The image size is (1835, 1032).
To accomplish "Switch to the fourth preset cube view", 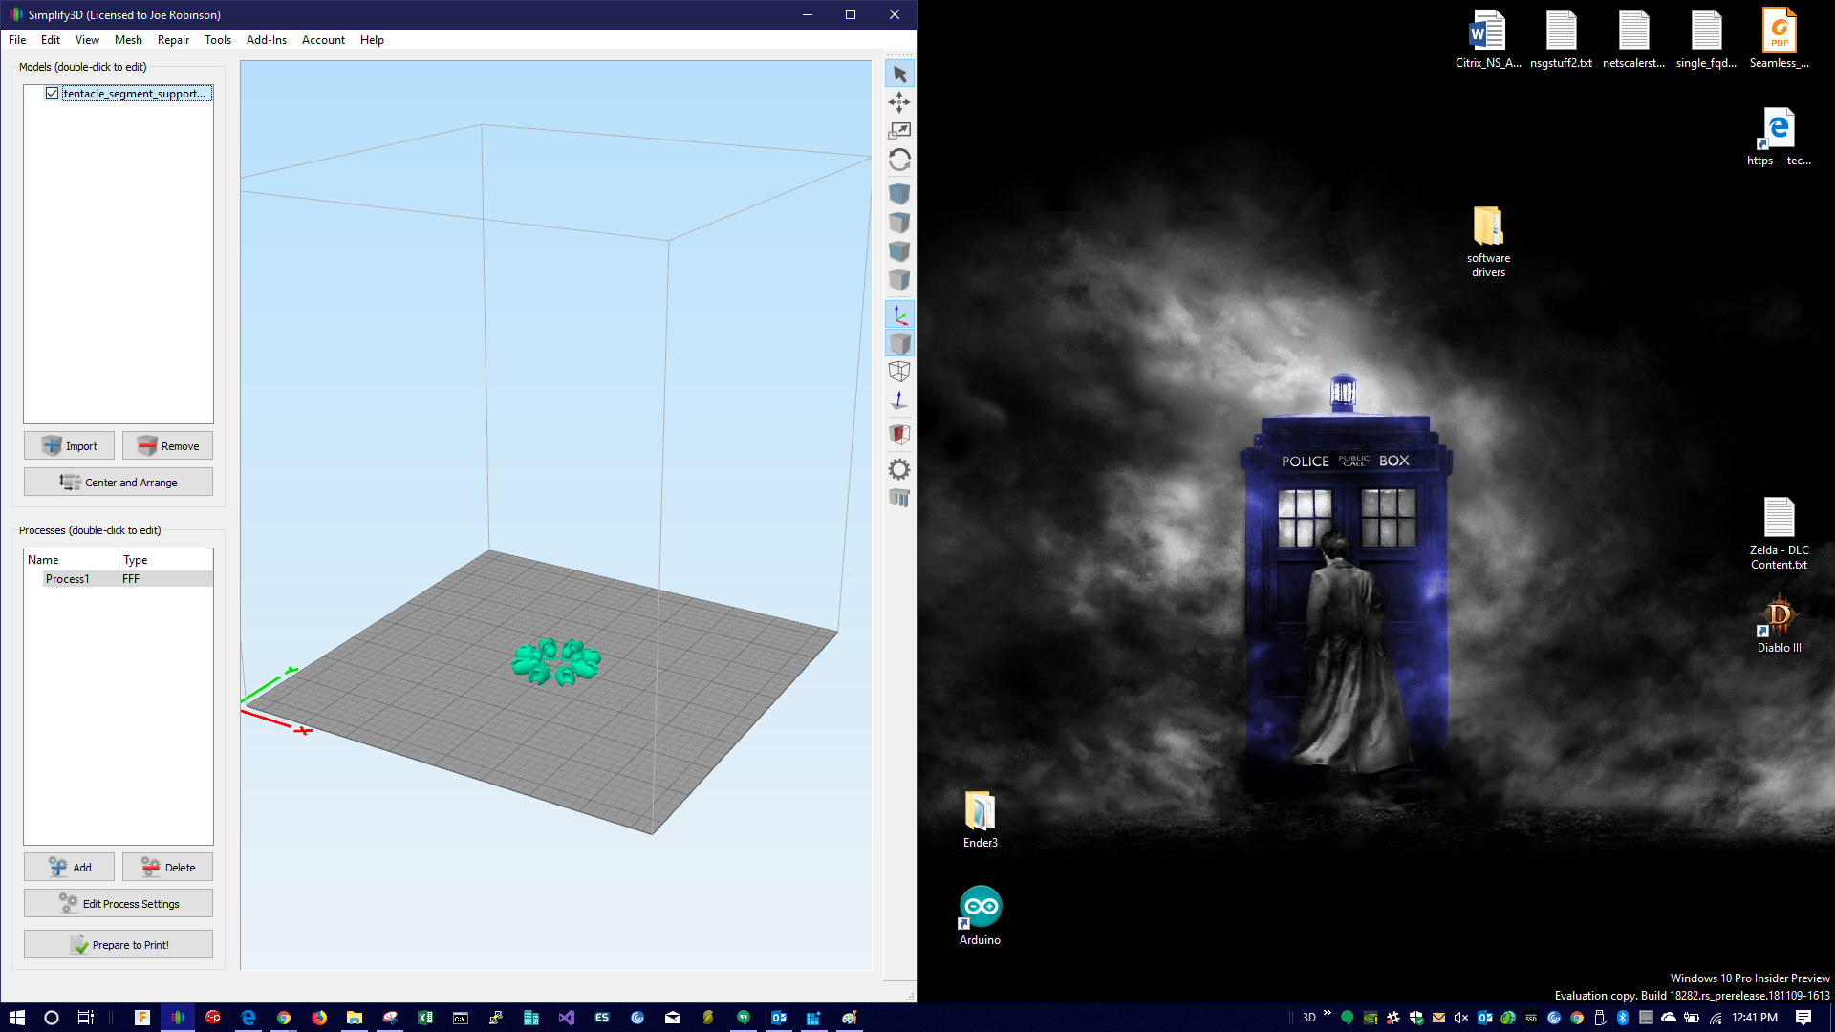I will coord(899,280).
